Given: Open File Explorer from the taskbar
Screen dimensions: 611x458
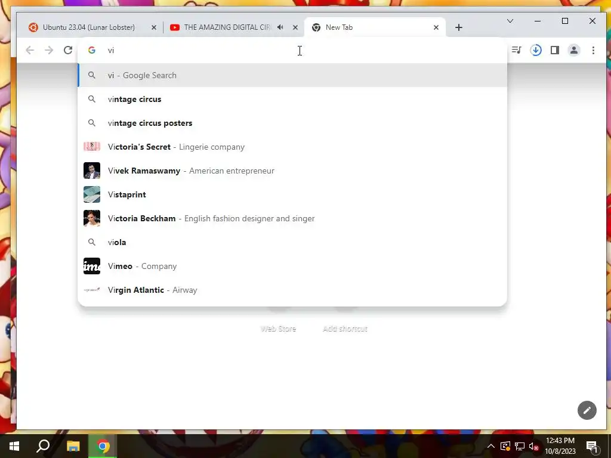Looking at the screenshot, I should coord(73,446).
